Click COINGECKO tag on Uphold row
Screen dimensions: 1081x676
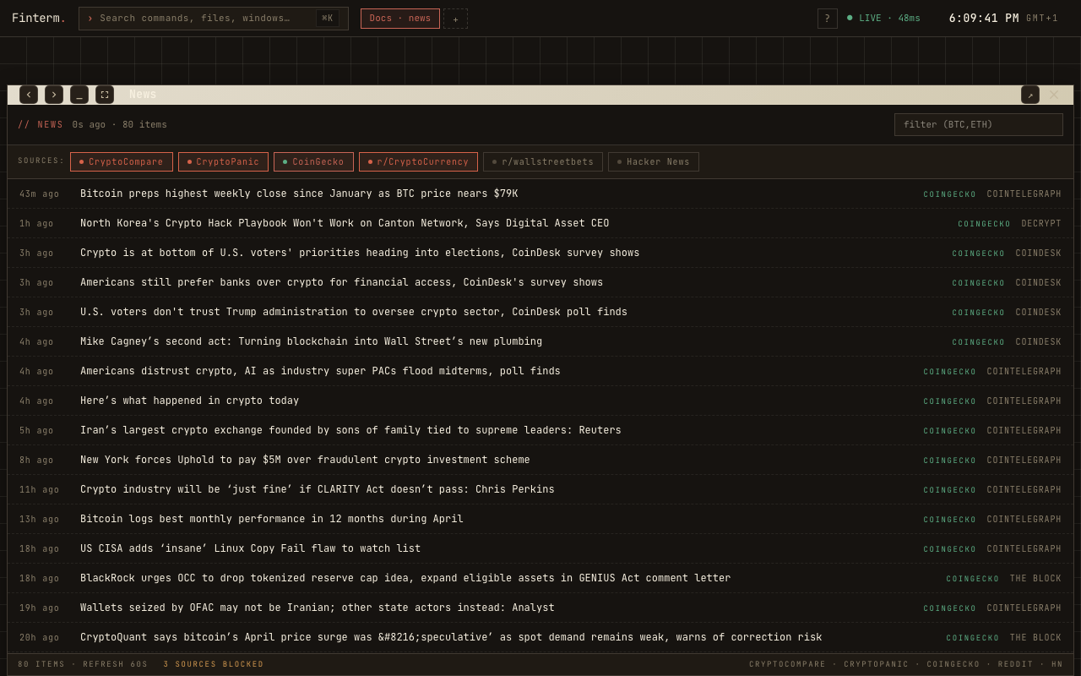950,461
